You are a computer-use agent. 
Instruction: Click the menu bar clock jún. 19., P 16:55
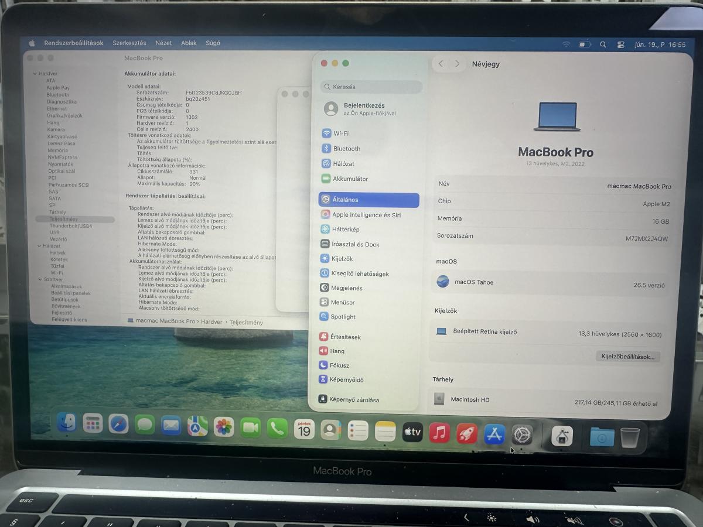click(x=660, y=45)
